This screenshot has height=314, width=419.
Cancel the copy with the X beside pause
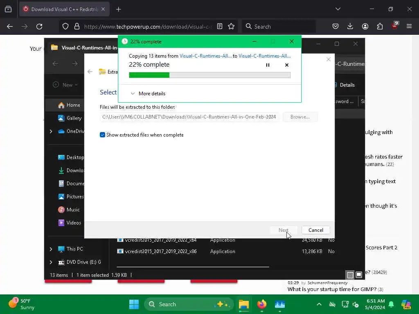pos(287,65)
